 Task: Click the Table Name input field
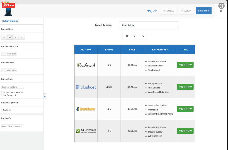pyautogui.click(x=149, y=25)
